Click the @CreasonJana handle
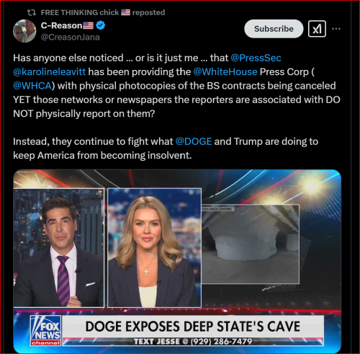 (70, 37)
